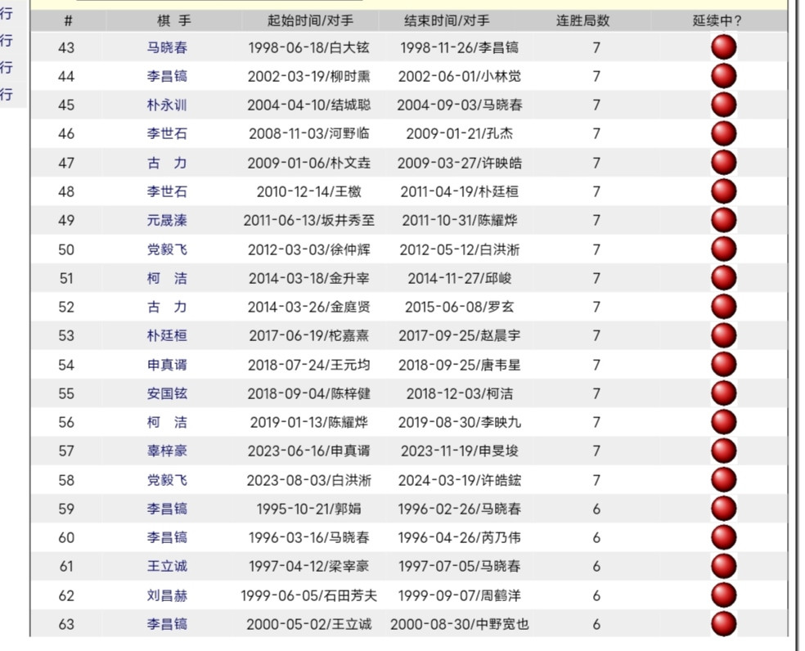Click red status ball in row 57
The height and width of the screenshot is (651, 805).
(724, 451)
